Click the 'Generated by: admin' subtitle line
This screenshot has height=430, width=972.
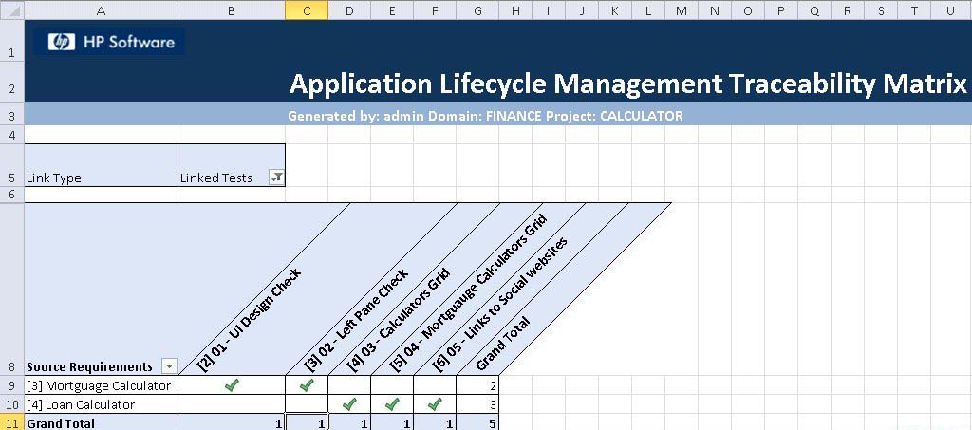(x=485, y=116)
